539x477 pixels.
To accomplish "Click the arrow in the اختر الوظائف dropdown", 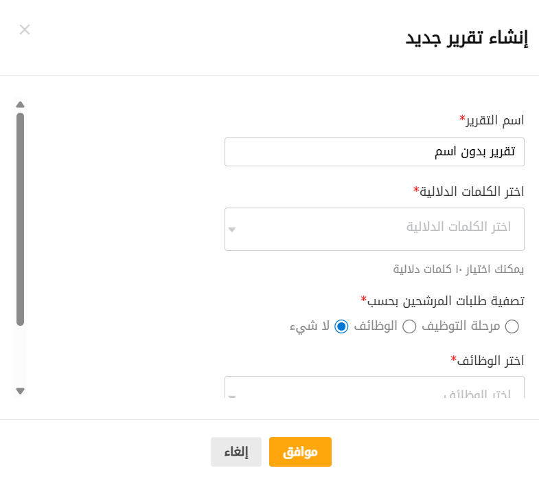I will 232,396.
